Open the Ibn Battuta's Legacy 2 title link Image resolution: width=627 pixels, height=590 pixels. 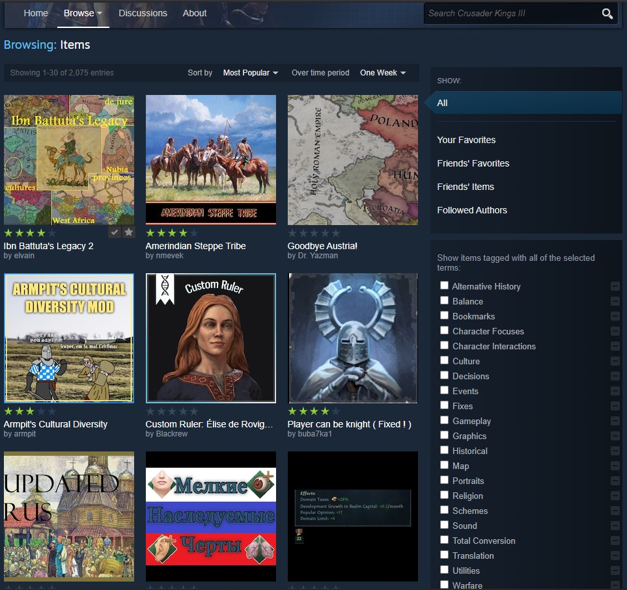(48, 246)
